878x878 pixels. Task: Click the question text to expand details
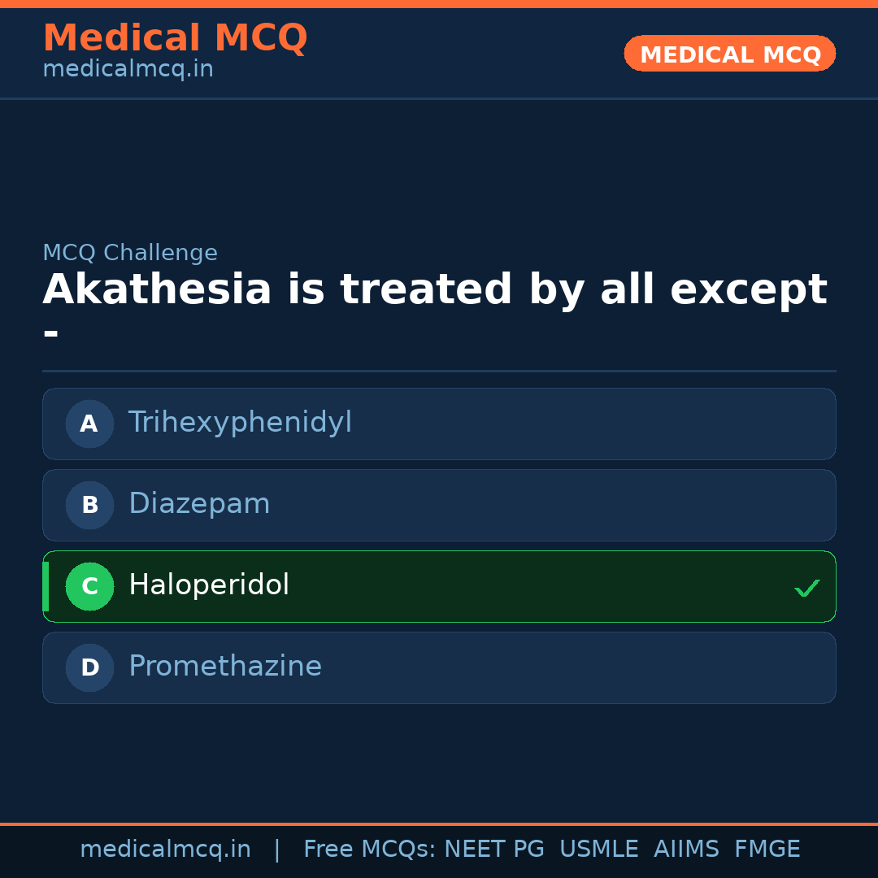click(x=435, y=289)
